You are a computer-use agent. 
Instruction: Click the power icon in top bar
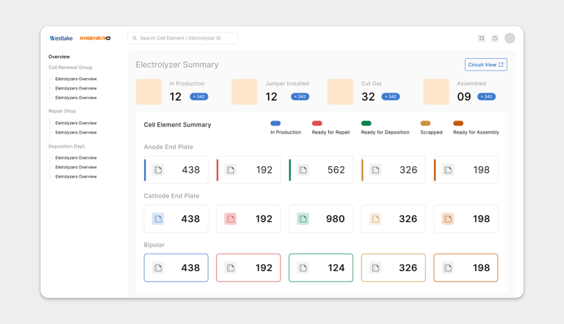495,38
